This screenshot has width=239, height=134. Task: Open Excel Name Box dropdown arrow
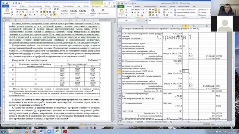[x=136, y=20]
